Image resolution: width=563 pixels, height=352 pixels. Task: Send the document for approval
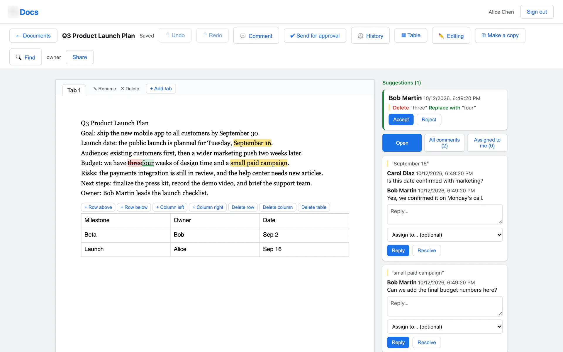315,35
